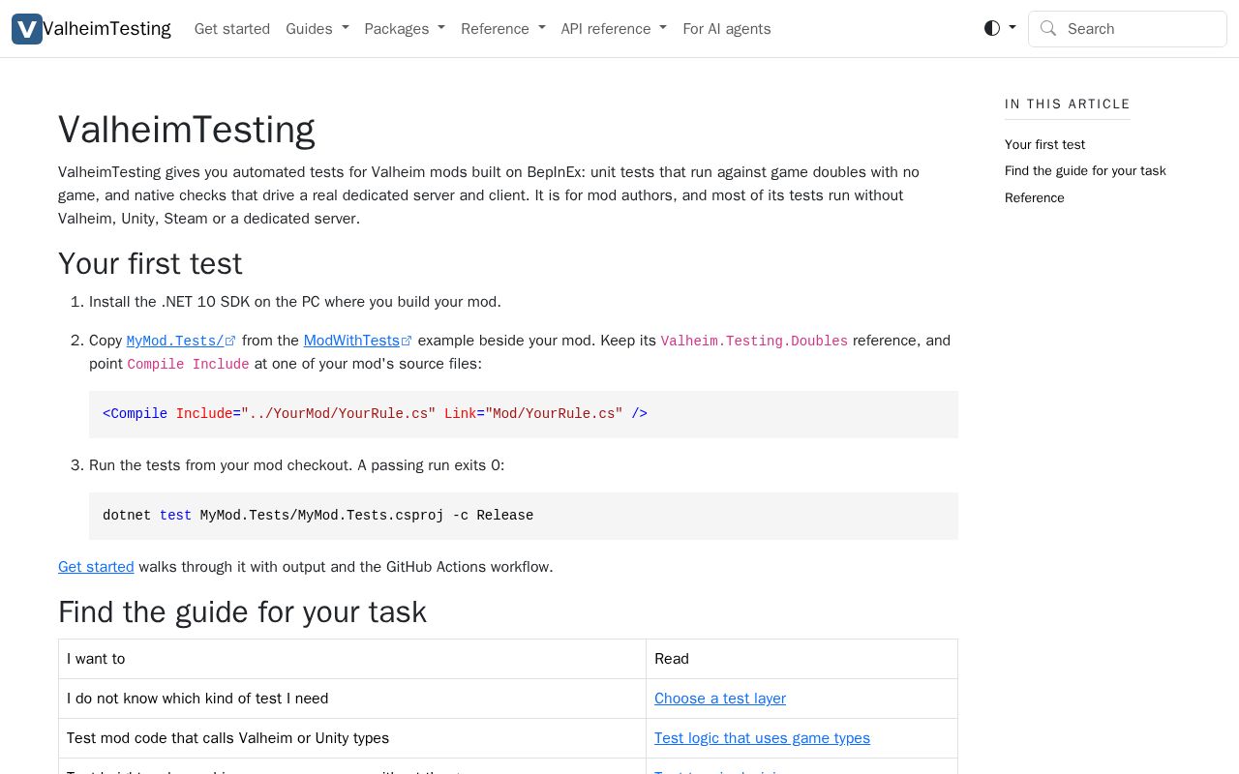Click the 'Read' table header cell
Image resolution: width=1239 pixels, height=774 pixels.
pyautogui.click(x=801, y=659)
